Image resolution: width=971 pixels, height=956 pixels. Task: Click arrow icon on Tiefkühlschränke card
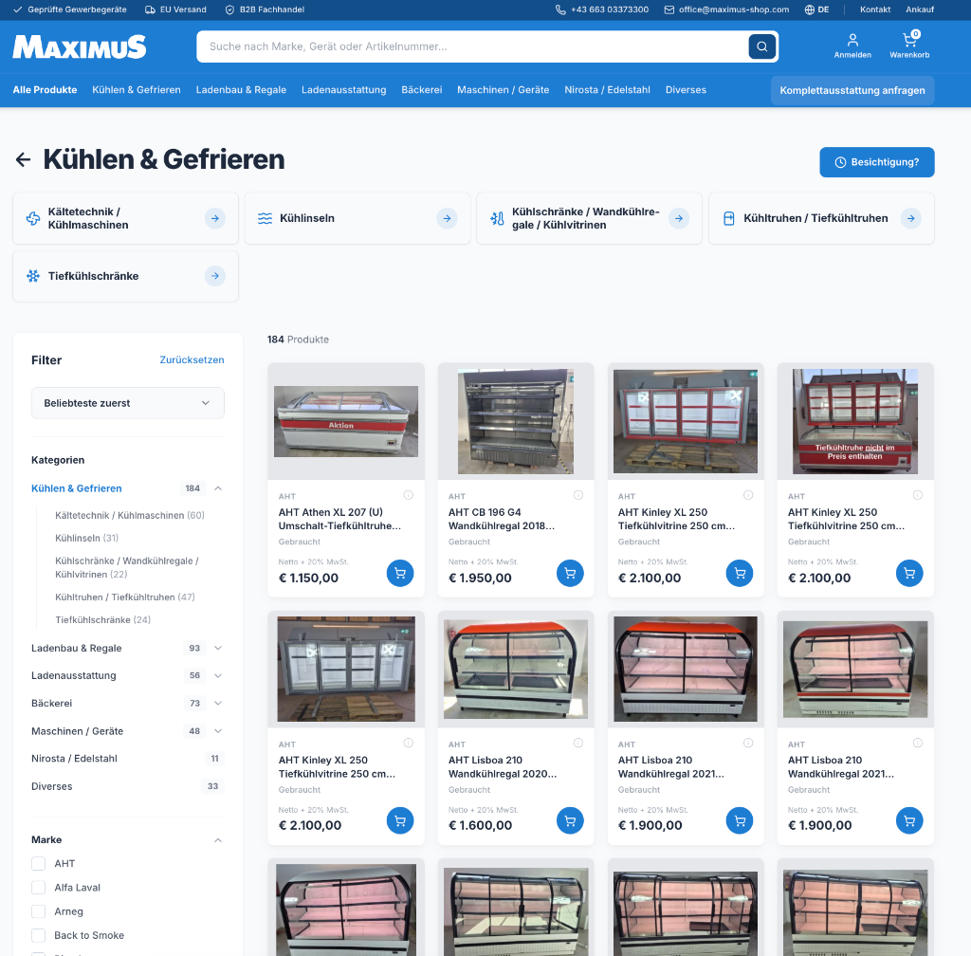pos(215,276)
